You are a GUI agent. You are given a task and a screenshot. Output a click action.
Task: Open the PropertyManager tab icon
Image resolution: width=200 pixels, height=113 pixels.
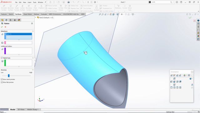coord(7,20)
